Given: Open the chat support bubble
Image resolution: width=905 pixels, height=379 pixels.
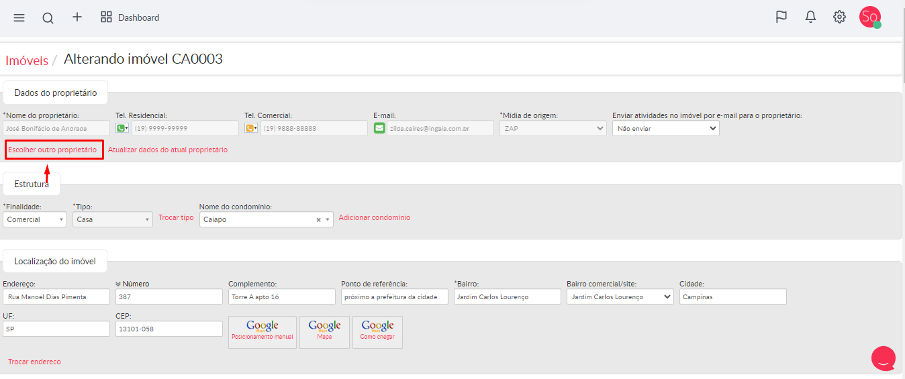Looking at the screenshot, I should [x=884, y=358].
